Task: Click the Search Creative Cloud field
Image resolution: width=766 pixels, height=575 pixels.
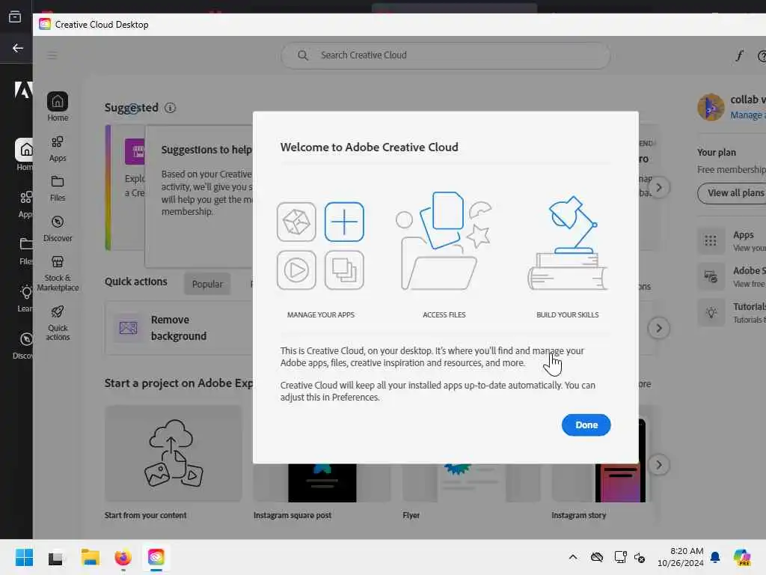Action: click(x=446, y=55)
